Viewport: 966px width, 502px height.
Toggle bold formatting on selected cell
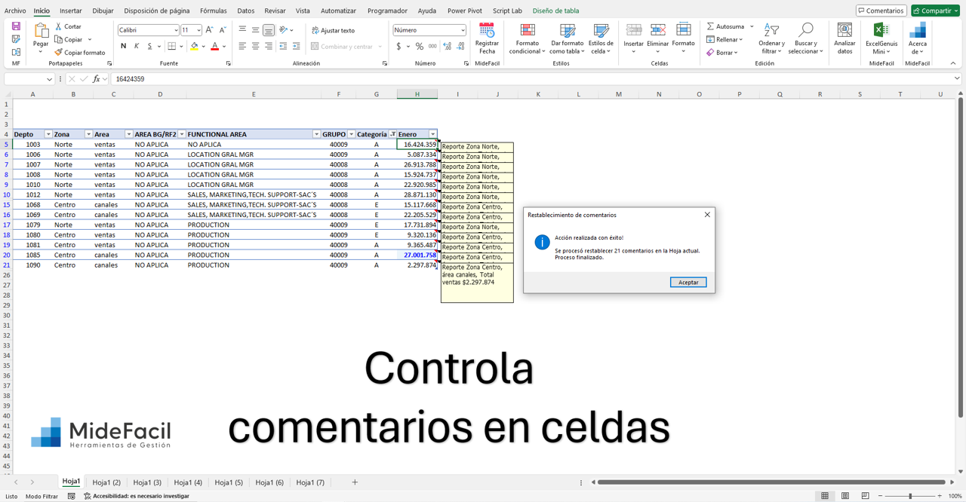click(x=123, y=46)
